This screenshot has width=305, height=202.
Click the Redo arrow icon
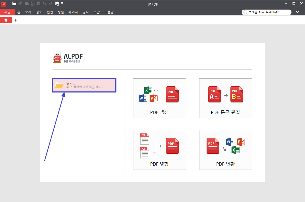(51, 3)
